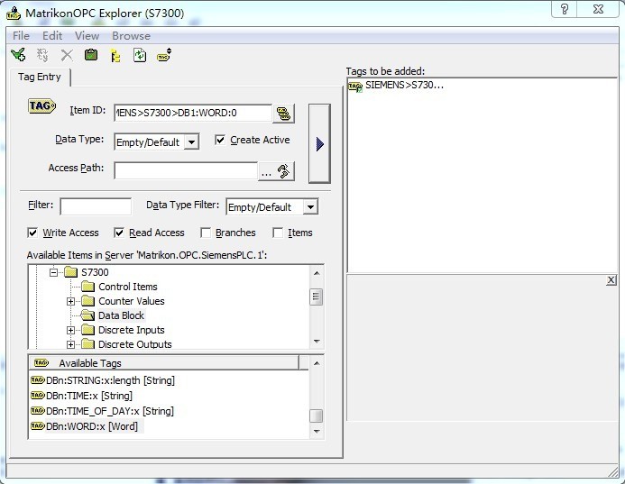Screen dimensions: 625x484
Task: Expand the Discrete Inputs node
Action: pyautogui.click(x=70, y=330)
